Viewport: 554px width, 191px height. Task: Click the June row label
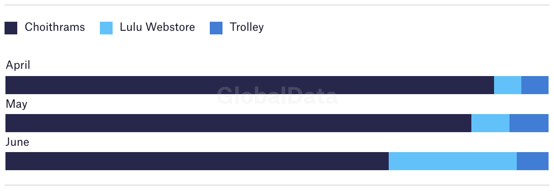(x=17, y=142)
